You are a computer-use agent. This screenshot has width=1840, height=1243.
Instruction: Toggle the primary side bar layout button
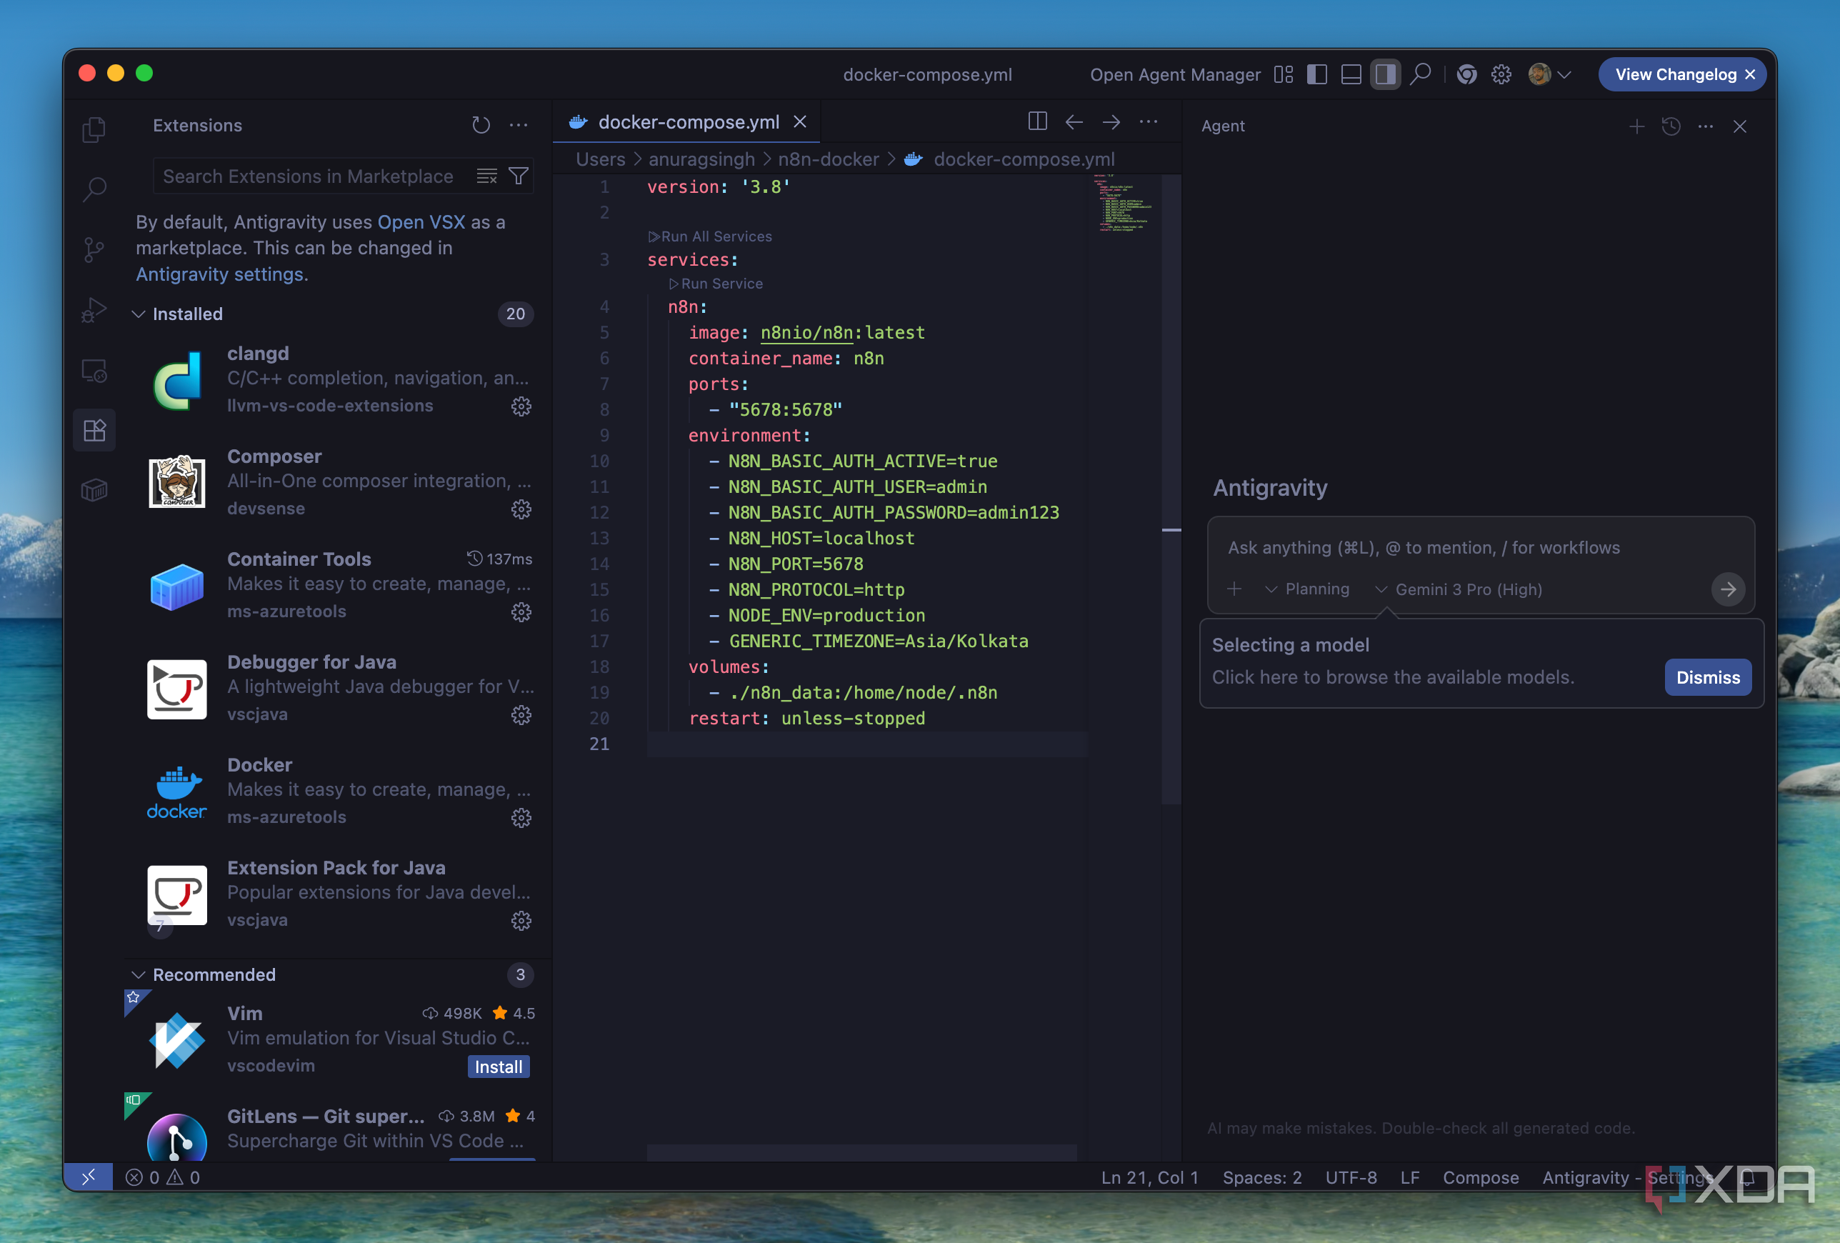click(1316, 74)
